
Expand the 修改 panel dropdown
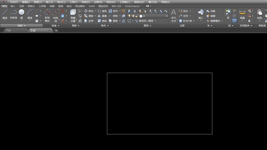click(x=105, y=25)
